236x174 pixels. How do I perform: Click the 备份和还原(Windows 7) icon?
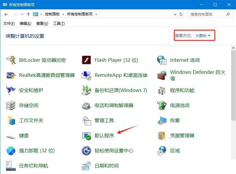(x=86, y=90)
